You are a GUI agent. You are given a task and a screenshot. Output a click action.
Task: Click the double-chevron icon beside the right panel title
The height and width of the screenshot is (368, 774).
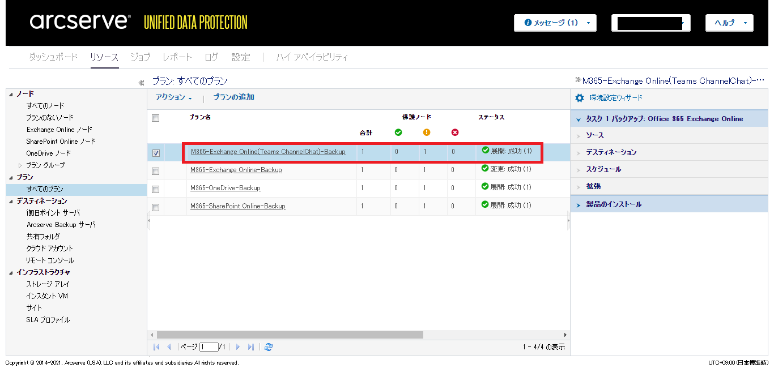click(x=578, y=80)
